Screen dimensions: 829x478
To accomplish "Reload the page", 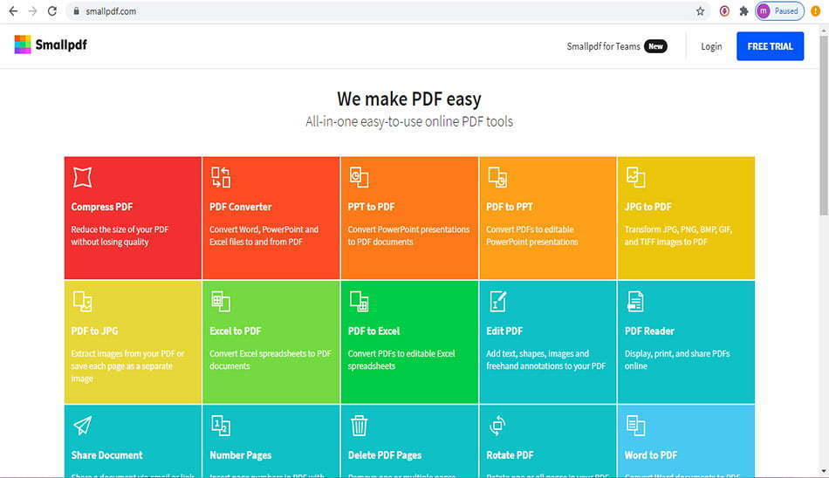I will tap(51, 11).
